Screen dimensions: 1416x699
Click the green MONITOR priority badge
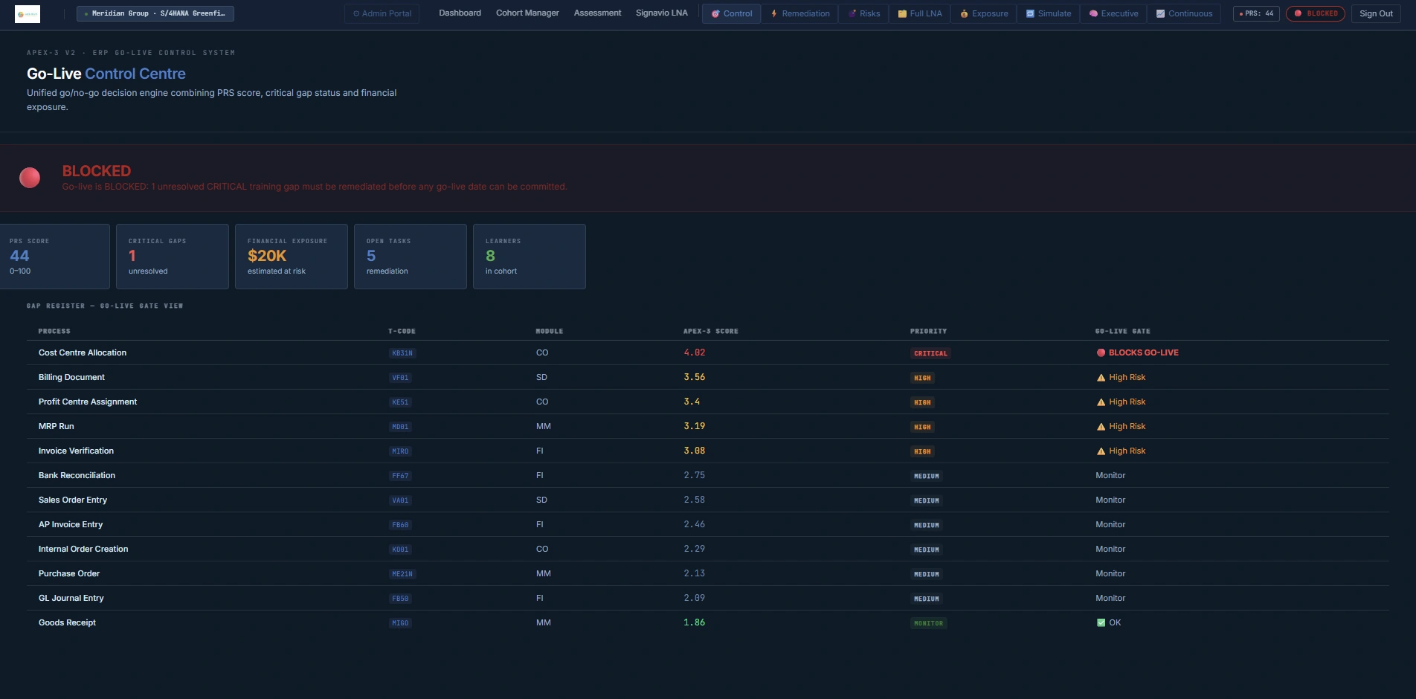pos(928,623)
